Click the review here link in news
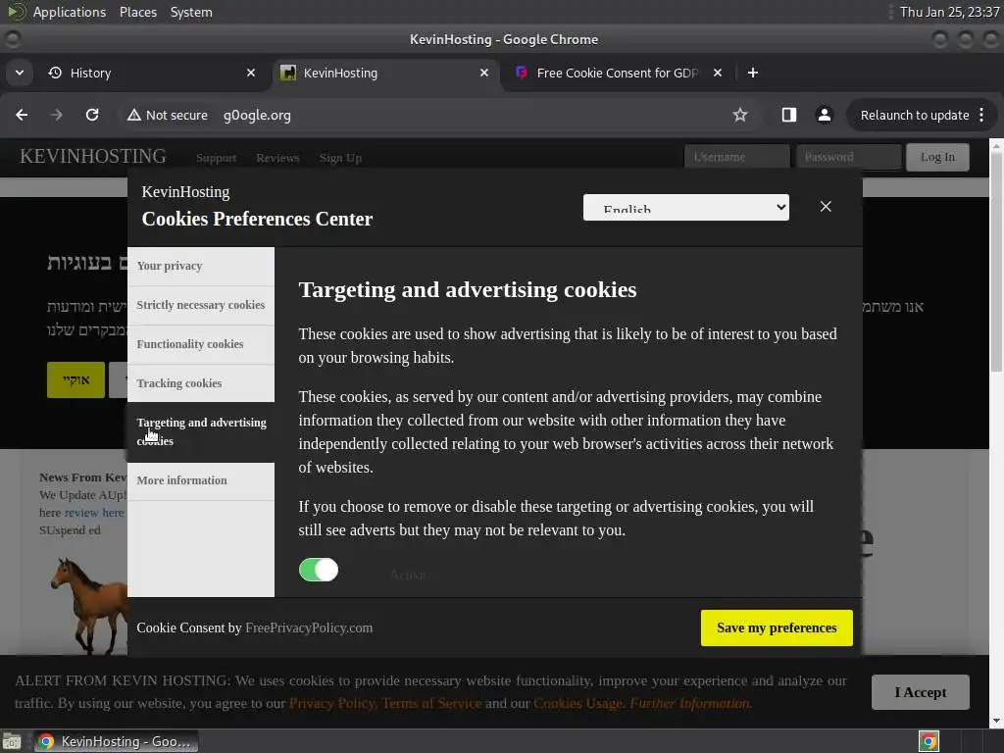This screenshot has height=753, width=1004. [94, 512]
